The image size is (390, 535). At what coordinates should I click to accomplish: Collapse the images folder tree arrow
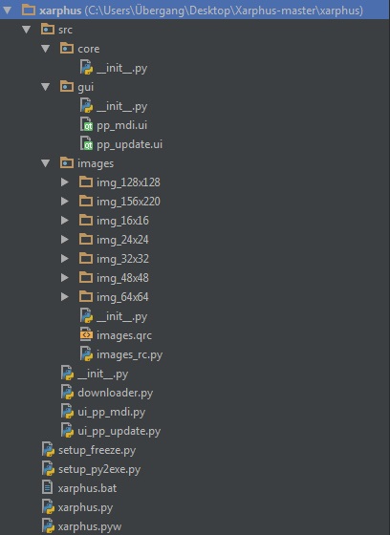click(46, 163)
